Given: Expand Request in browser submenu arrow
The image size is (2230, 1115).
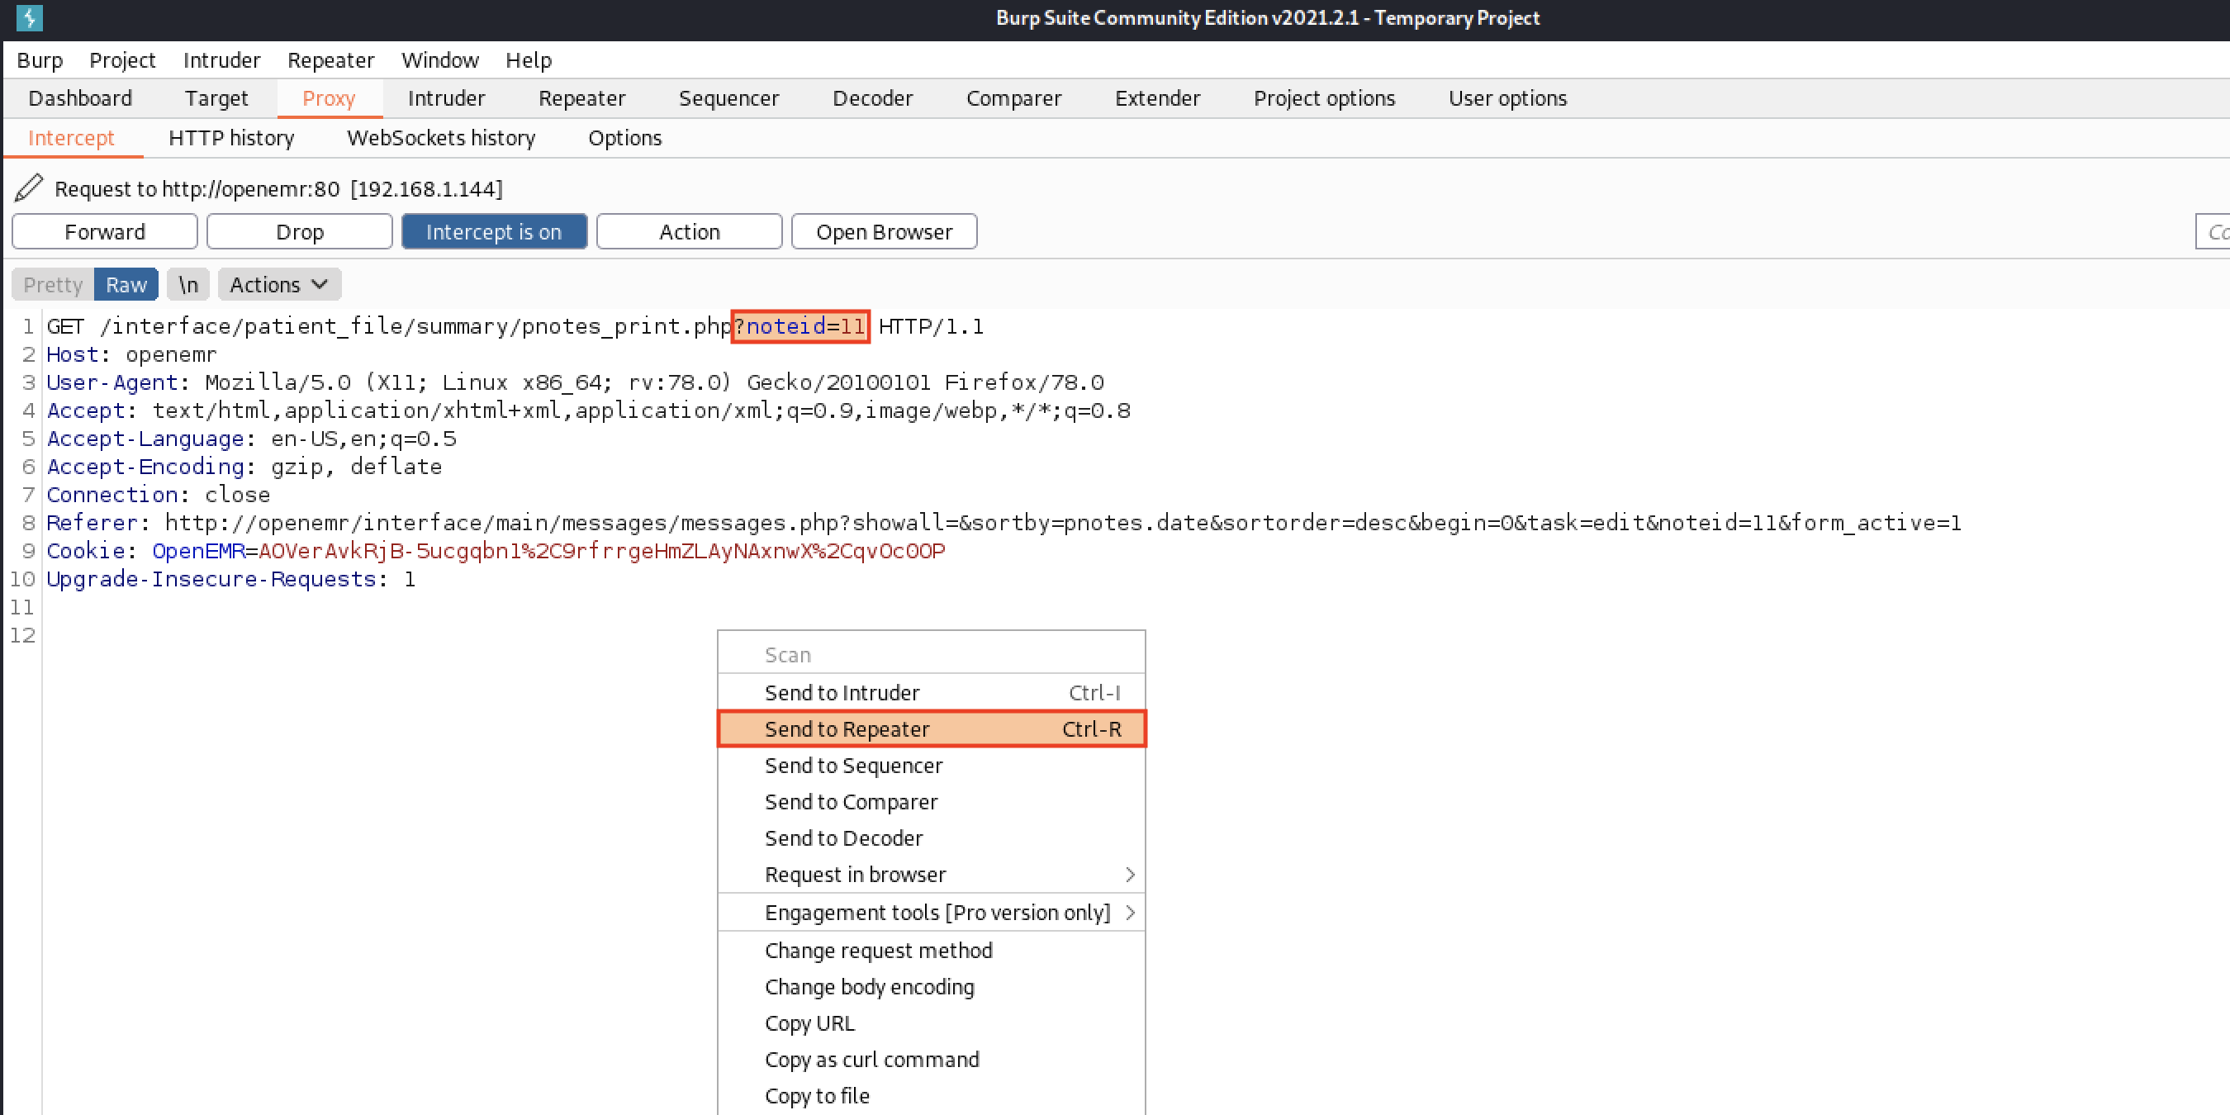Looking at the screenshot, I should coord(1129,875).
